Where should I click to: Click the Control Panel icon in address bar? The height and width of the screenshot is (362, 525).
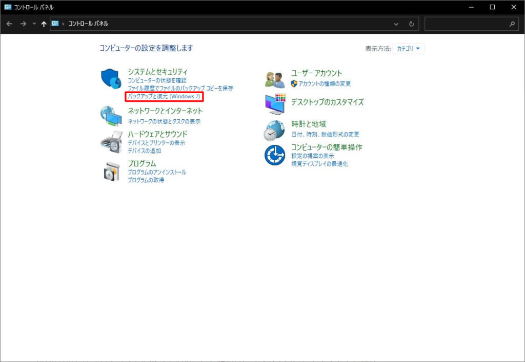click(55, 24)
